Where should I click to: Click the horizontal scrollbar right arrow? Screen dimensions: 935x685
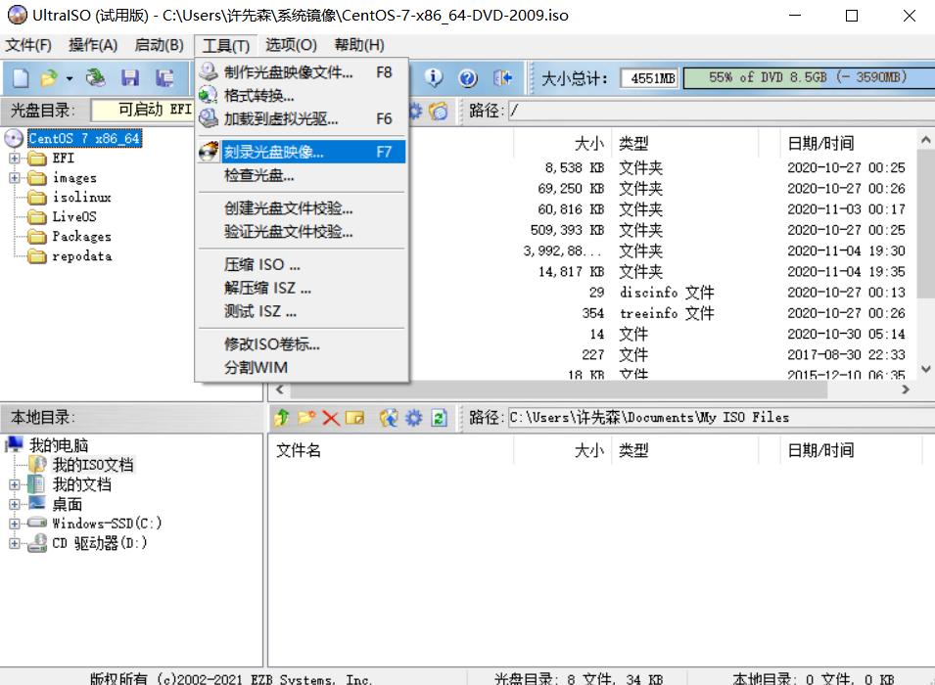tap(906, 389)
